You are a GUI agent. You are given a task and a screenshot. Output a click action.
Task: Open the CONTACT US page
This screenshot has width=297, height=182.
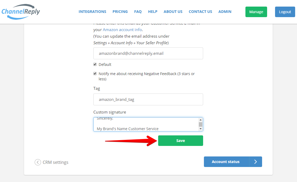[x=200, y=12]
